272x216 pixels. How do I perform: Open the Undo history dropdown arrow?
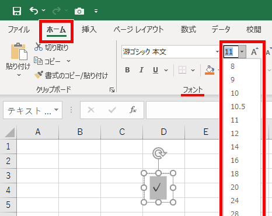44,10
